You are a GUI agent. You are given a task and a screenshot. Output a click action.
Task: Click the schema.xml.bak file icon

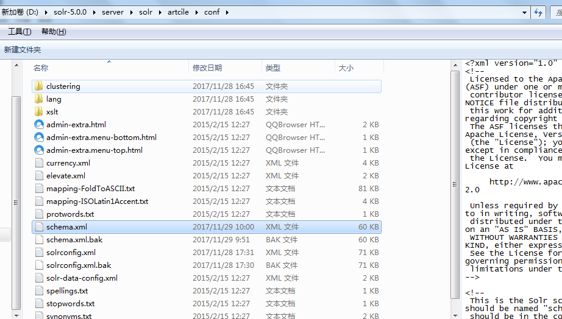39,239
